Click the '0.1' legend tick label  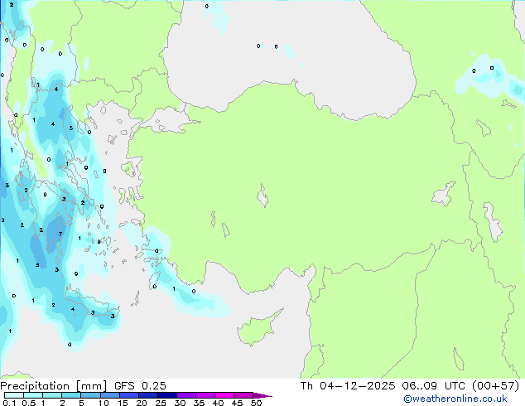click(10, 403)
